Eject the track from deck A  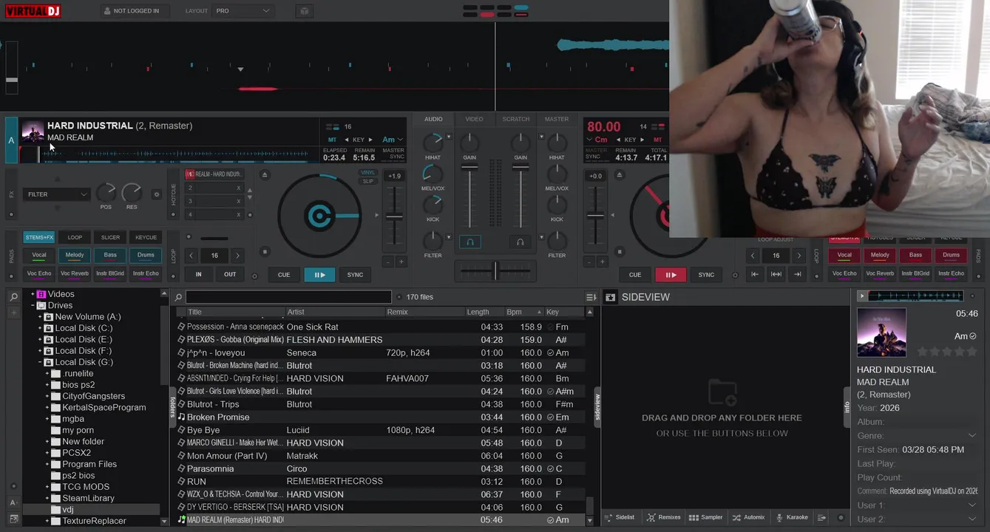coord(265,174)
